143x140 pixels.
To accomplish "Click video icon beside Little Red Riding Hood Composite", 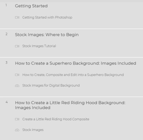I will (17, 119).
